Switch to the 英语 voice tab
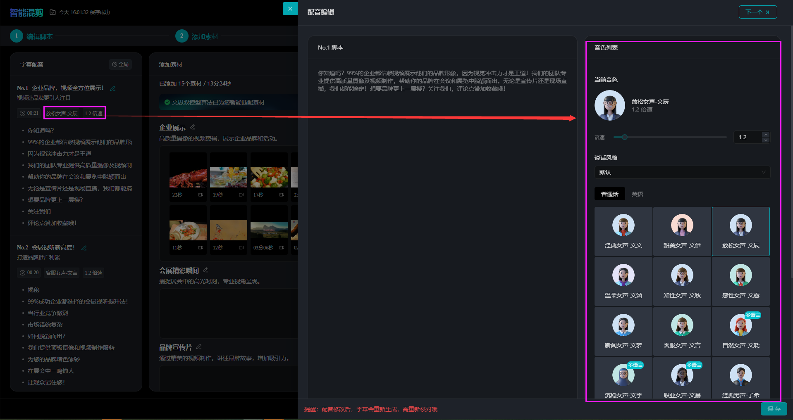The width and height of the screenshot is (793, 420). [637, 194]
